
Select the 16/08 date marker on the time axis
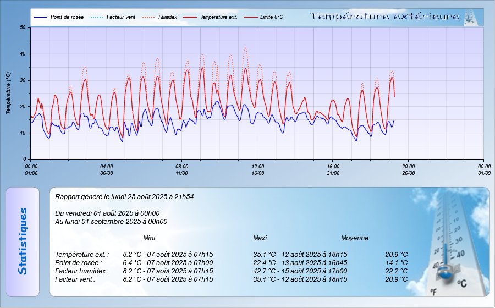point(257,173)
